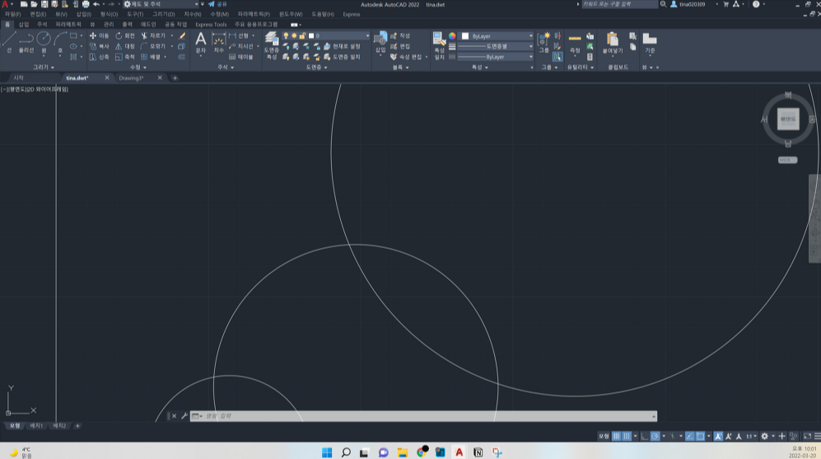Viewport: 821px width, 459px height.
Task: Open the Edit (편집) menu
Action: tap(38, 14)
